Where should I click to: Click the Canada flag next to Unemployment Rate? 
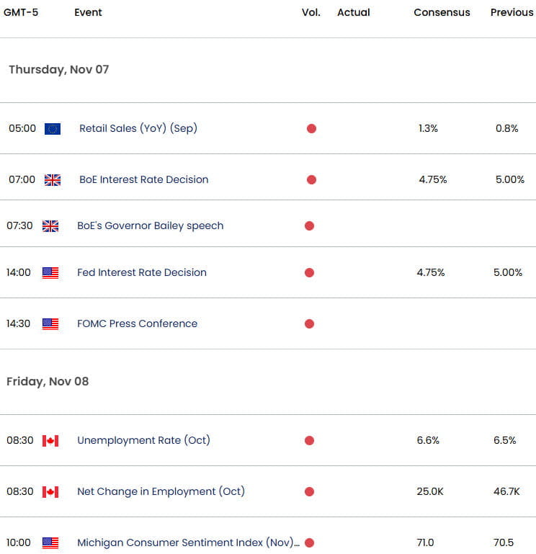[x=50, y=441]
